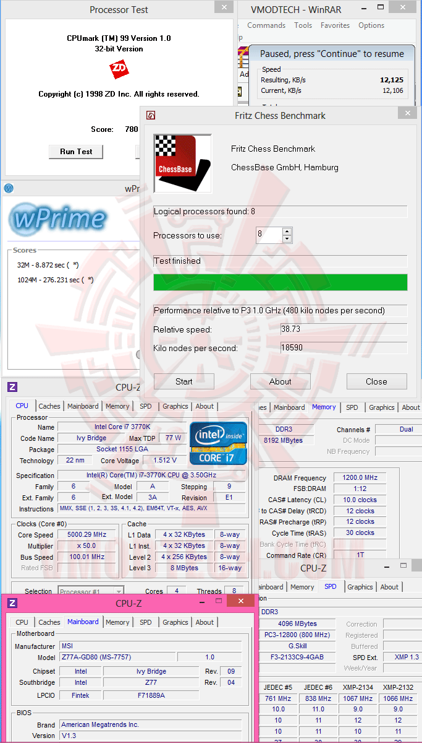Click the Intel Core i7 logo badge
Image resolution: width=422 pixels, height=743 pixels.
pyautogui.click(x=218, y=443)
